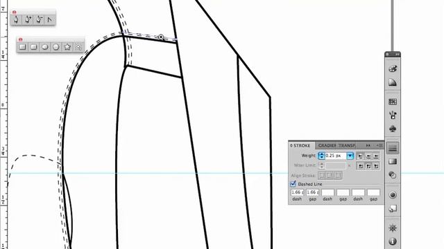This screenshot has height=249, width=444.
Task: Click the second gap value field
Action: pos(343,192)
